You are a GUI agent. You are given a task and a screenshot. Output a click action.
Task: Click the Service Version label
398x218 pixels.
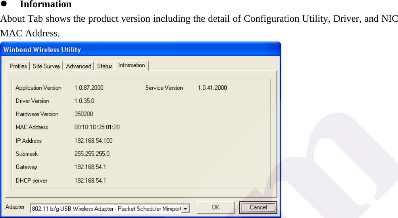point(164,88)
